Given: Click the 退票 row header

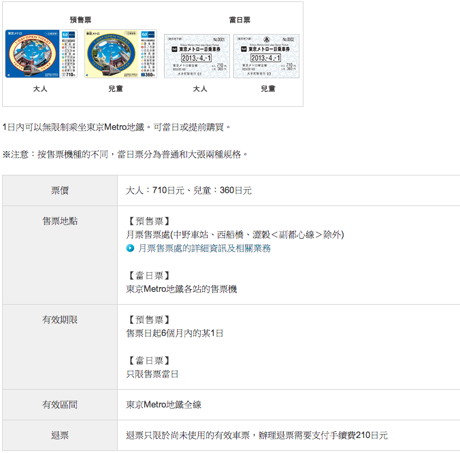Looking at the screenshot, I should click(x=60, y=435).
